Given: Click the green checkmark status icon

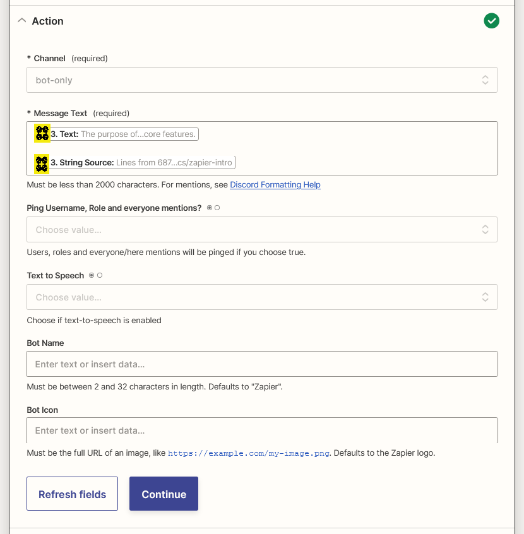Looking at the screenshot, I should [x=491, y=21].
